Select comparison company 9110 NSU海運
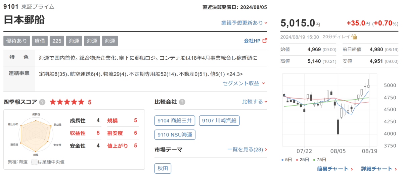Viewport: 403px width, 175px height. [175, 135]
